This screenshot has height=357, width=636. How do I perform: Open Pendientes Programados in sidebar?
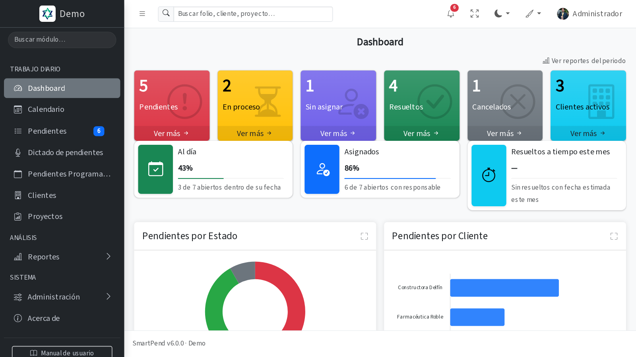click(x=62, y=174)
